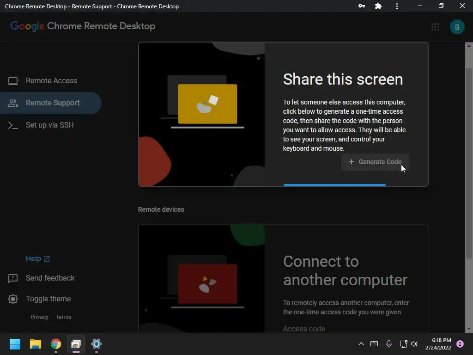Image resolution: width=473 pixels, height=355 pixels.
Task: Click the Remote Support people icon
Action: 12,103
